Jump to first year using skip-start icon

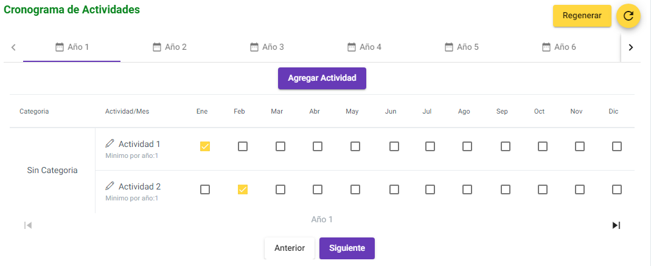[x=28, y=225]
